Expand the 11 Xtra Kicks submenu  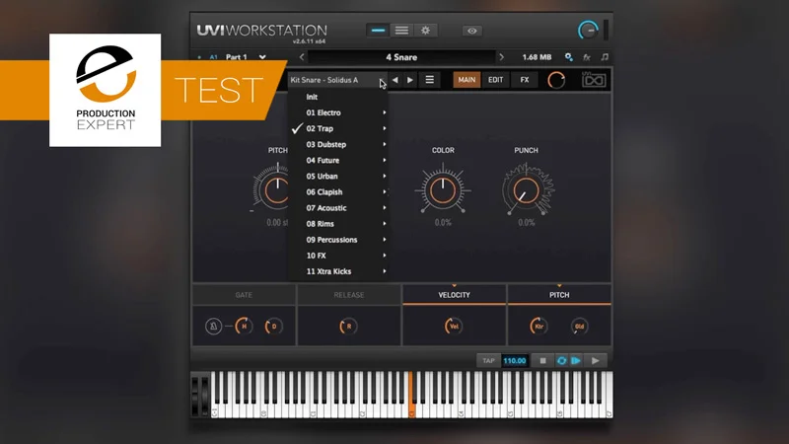coord(337,271)
